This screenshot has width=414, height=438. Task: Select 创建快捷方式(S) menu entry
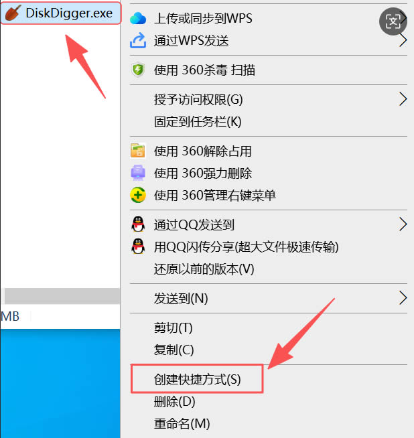point(197,379)
